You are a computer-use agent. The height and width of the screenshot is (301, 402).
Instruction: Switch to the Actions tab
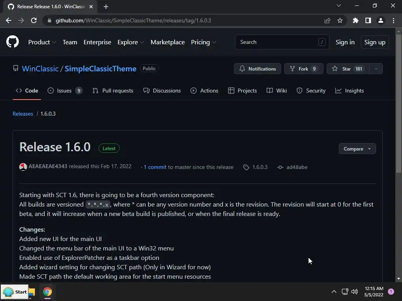[x=204, y=91]
